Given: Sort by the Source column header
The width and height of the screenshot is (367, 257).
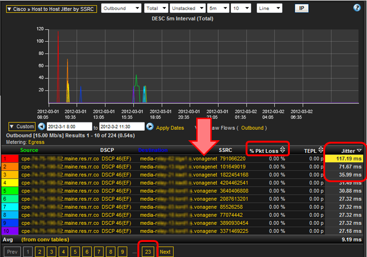Looking at the screenshot, I should coord(29,150).
